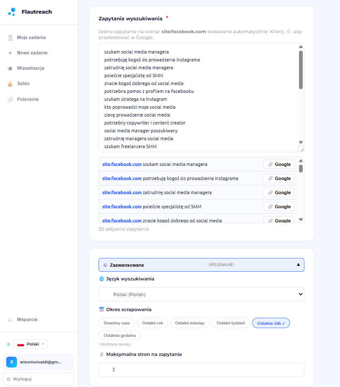Select the Ostatni tydzień period option
This screenshot has width=340, height=387.
[231, 323]
